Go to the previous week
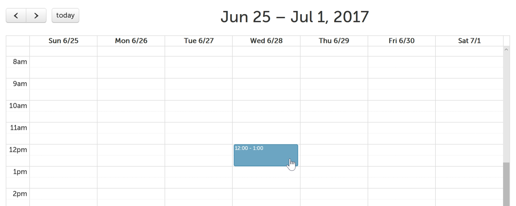 point(16,15)
